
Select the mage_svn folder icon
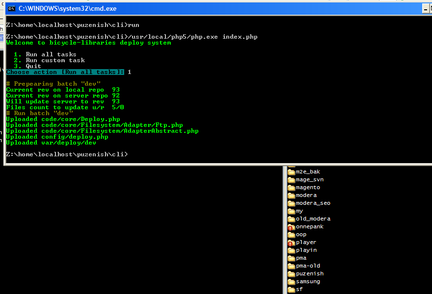click(291, 179)
